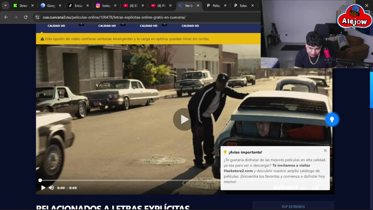Click the '0:00 - 0:00' time display

pos(67,188)
